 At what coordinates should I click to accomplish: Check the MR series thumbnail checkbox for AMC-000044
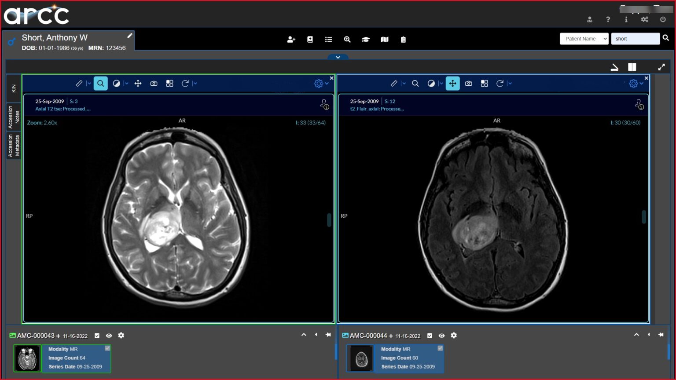click(440, 348)
